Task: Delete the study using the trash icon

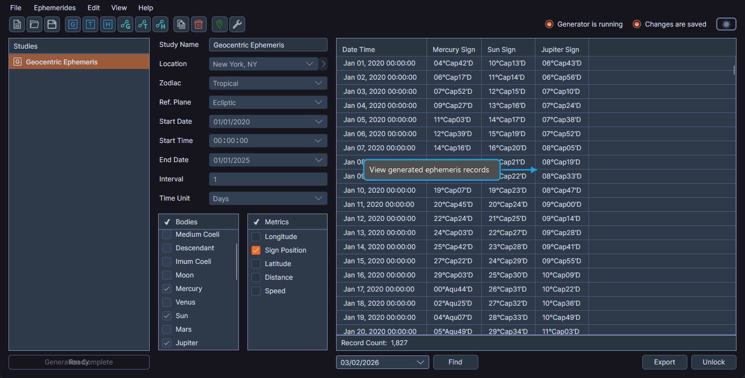Action: click(x=198, y=24)
